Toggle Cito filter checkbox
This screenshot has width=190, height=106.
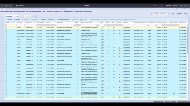pyautogui.click(x=77, y=25)
